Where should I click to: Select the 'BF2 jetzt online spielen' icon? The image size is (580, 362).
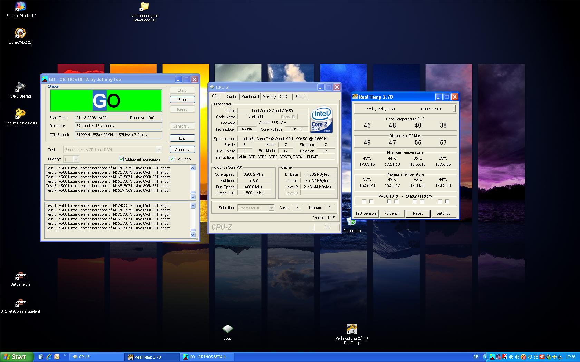tap(20, 305)
